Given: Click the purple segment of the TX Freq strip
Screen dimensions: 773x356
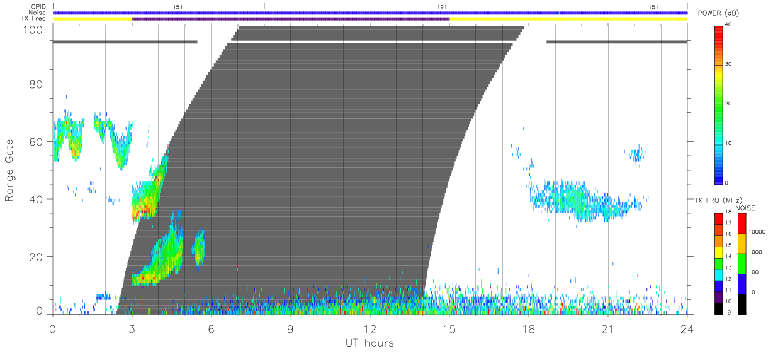Looking at the screenshot, I should pos(291,19).
